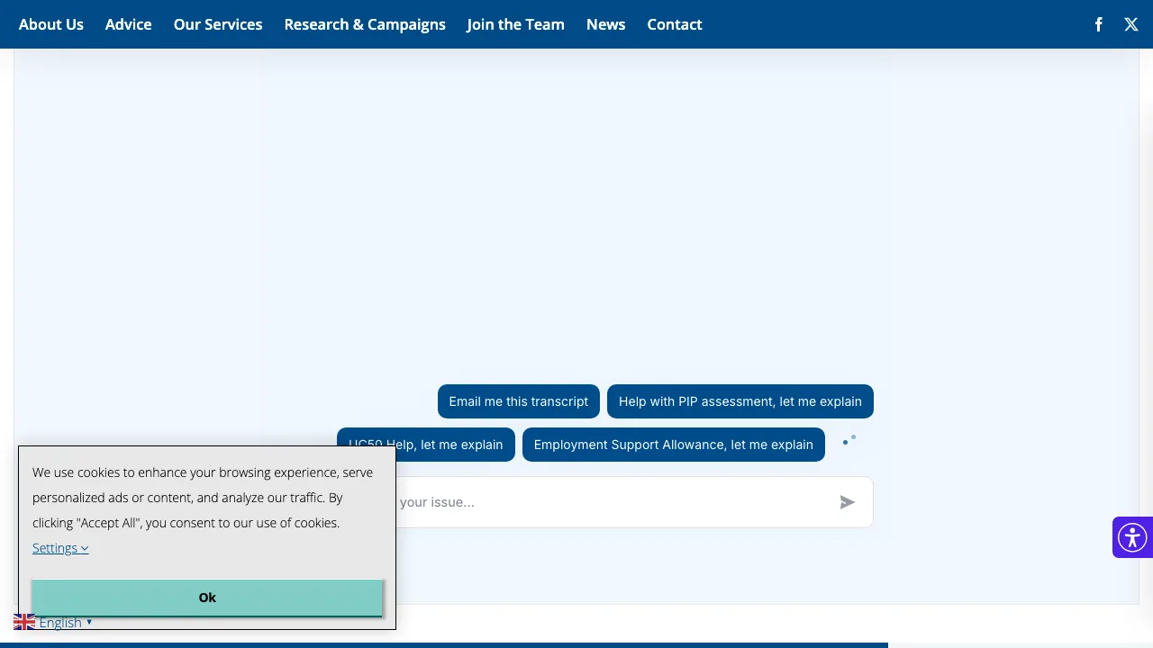
Task: Click the X (Twitter) icon in the header
Action: tap(1131, 24)
